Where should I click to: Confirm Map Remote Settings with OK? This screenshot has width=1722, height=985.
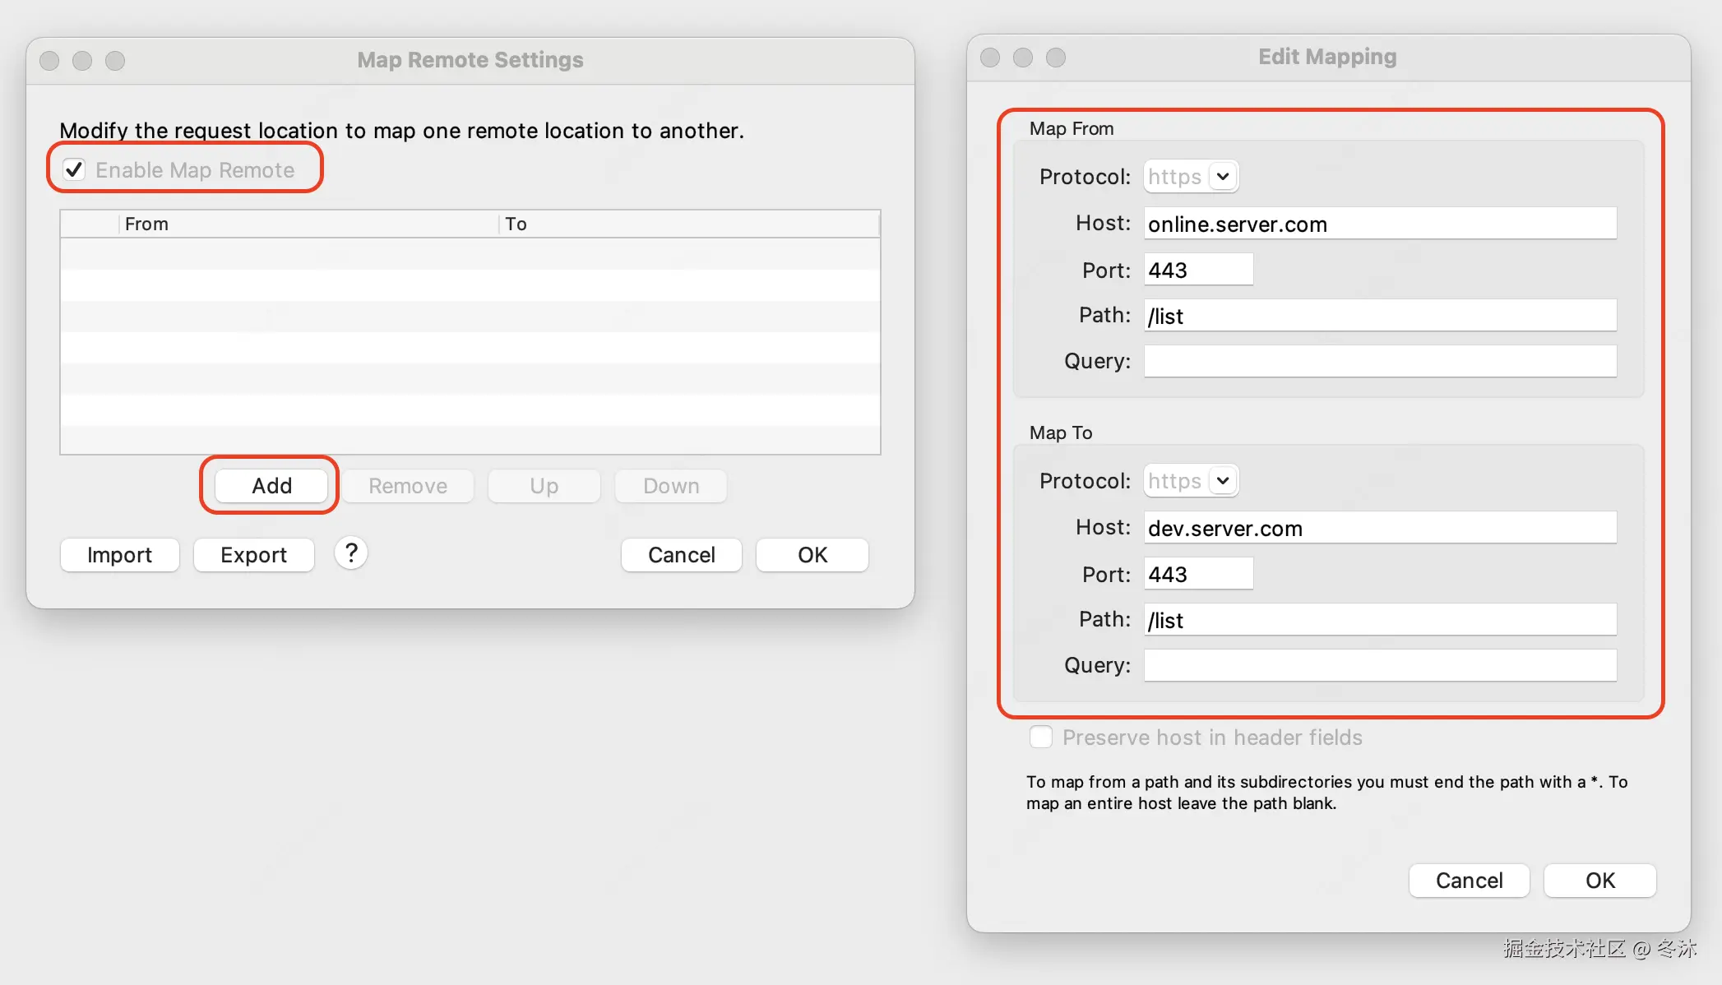coord(812,555)
